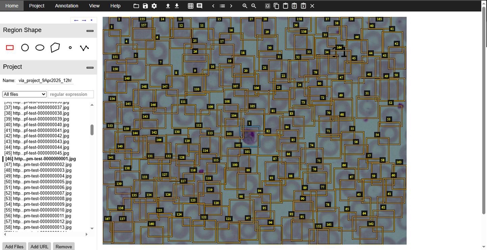Open the Project menu
Image resolution: width=487 pixels, height=250 pixels.
[x=37, y=6]
